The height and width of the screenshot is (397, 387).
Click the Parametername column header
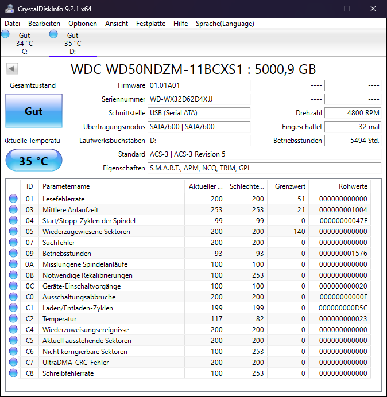click(x=112, y=186)
